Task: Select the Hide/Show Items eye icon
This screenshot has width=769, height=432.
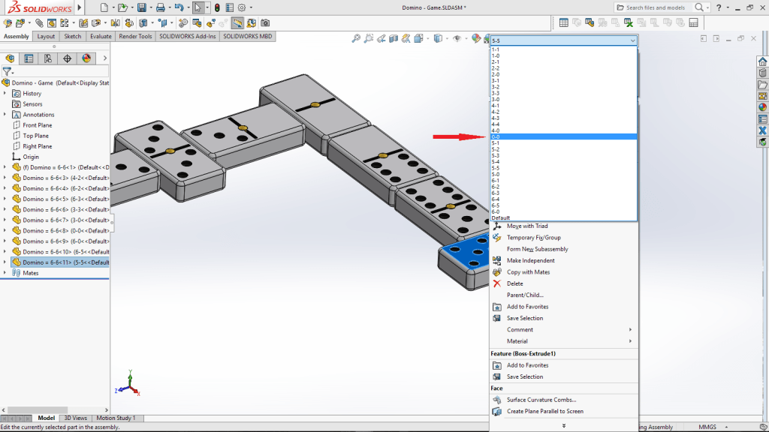Action: (x=457, y=37)
